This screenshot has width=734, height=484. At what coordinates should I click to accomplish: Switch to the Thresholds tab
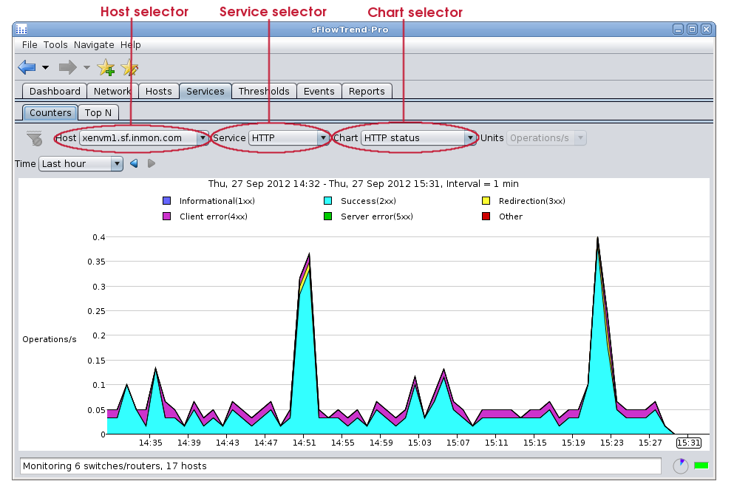264,92
